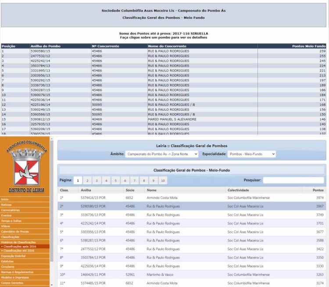Image resolution: width=329 pixels, height=287 pixels.
Task: Select the 5º row, anilha 3303956/13 POR
Action: coord(192,232)
